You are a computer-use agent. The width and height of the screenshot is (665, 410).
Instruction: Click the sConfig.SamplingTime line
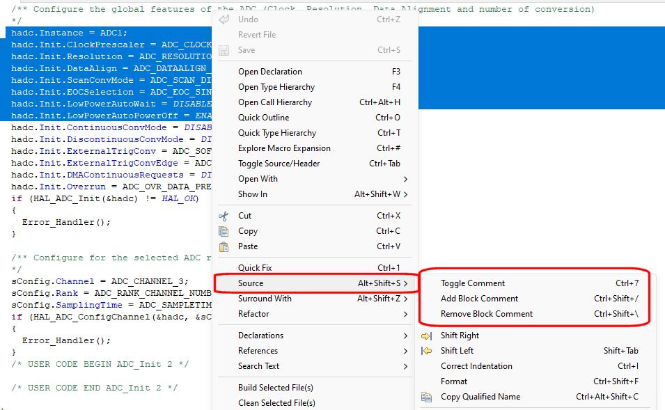click(111, 305)
